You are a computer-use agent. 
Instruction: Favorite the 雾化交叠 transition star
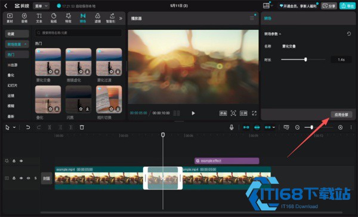tap(50, 72)
